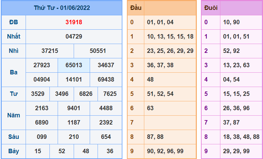This screenshot has width=263, height=159.
Task: Select the first prize number 04729
Action: (x=74, y=37)
